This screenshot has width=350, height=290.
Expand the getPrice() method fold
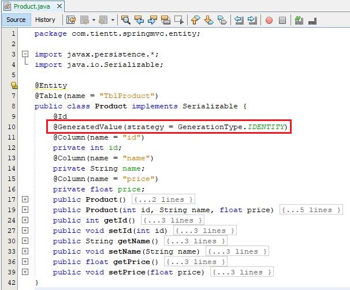tap(25, 262)
